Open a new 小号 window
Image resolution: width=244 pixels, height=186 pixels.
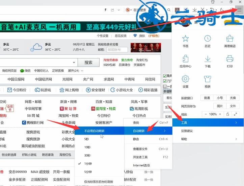220,98
